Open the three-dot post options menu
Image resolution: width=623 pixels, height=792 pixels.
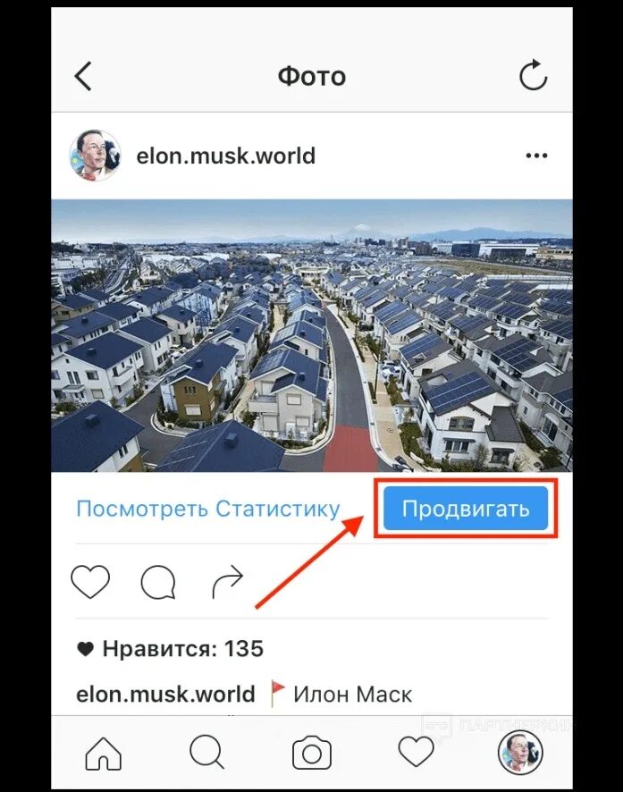pos(536,156)
